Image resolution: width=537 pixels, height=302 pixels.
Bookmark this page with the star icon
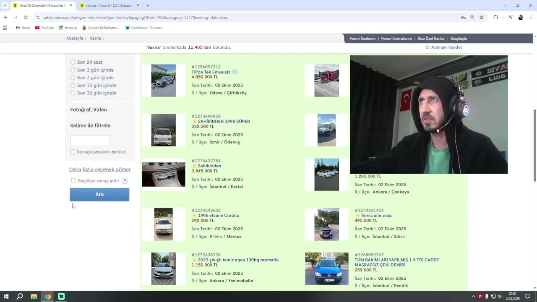482,17
